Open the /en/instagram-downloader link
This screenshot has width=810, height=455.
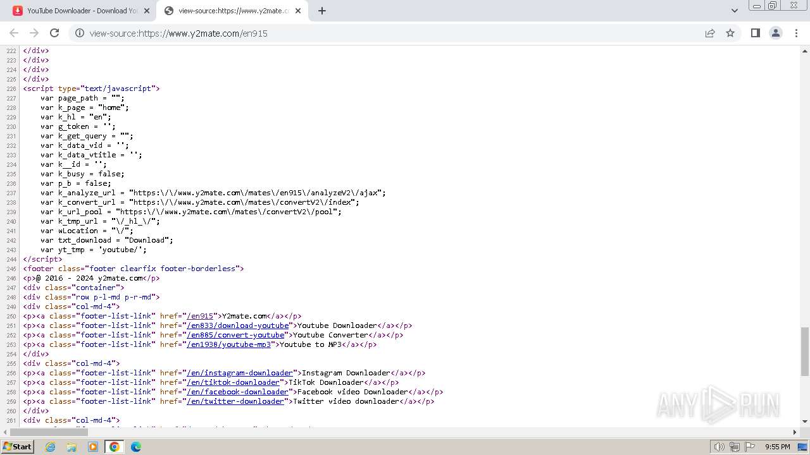tap(240, 373)
